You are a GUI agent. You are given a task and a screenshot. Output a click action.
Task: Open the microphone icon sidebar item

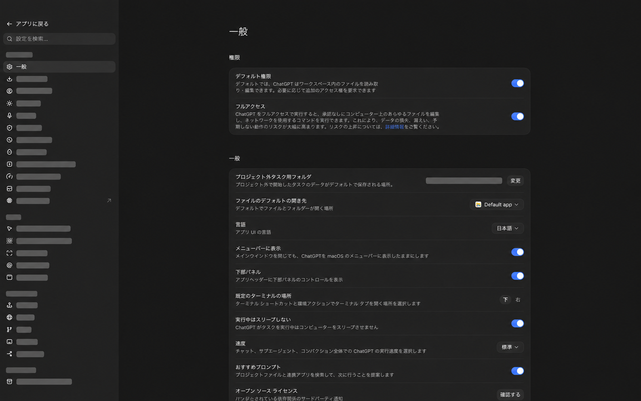tap(9, 116)
